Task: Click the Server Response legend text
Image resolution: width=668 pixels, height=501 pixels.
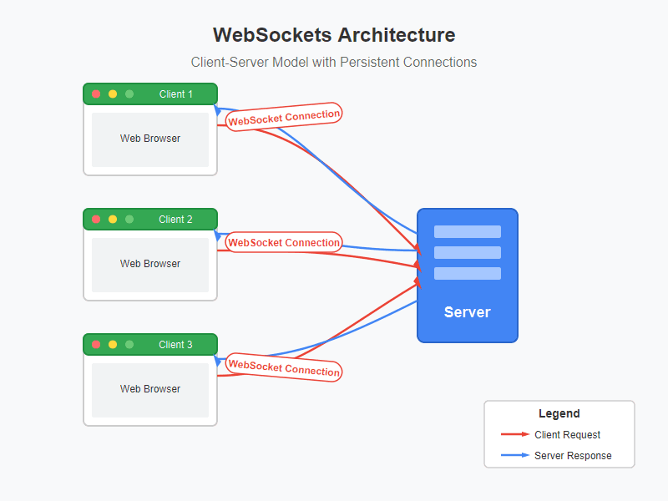Action: coord(573,455)
